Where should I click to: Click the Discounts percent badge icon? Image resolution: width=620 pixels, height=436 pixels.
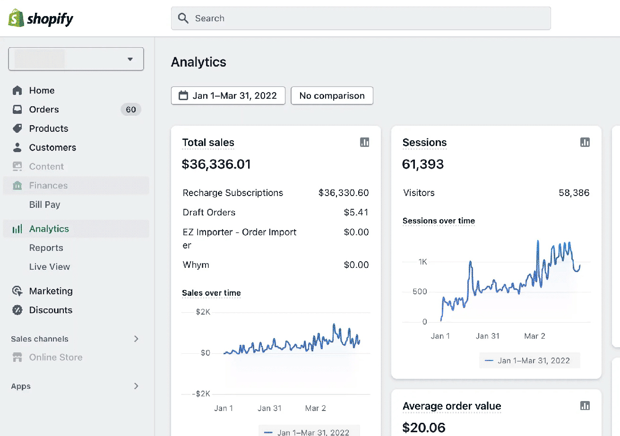pos(17,310)
